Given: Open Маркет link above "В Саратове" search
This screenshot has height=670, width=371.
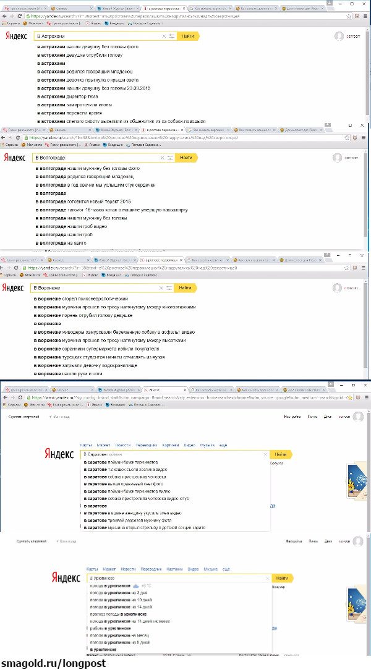Looking at the screenshot, I should (104, 445).
